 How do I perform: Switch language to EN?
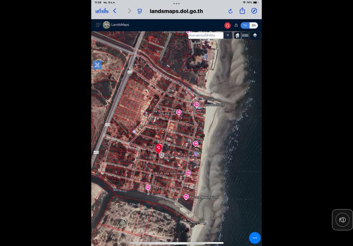coord(254,25)
